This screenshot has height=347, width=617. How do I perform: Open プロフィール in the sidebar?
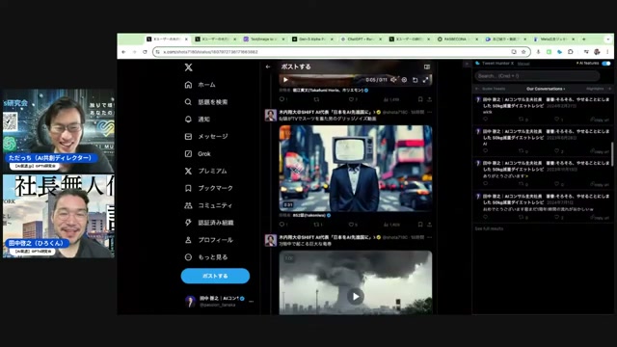[x=209, y=240]
